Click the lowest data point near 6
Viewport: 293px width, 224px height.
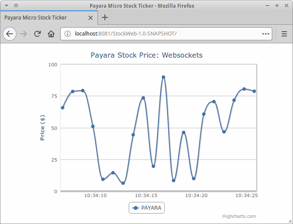click(x=123, y=183)
